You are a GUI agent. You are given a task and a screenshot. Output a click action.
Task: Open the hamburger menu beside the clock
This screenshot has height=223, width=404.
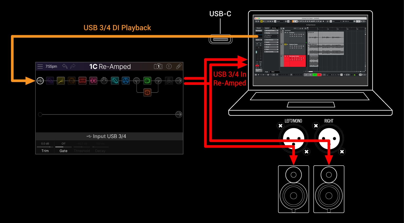[40, 66]
